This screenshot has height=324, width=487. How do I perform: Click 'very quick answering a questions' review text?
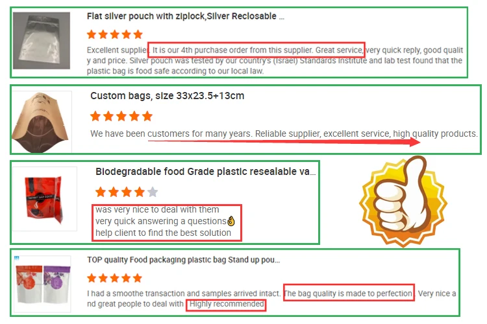tap(160, 221)
